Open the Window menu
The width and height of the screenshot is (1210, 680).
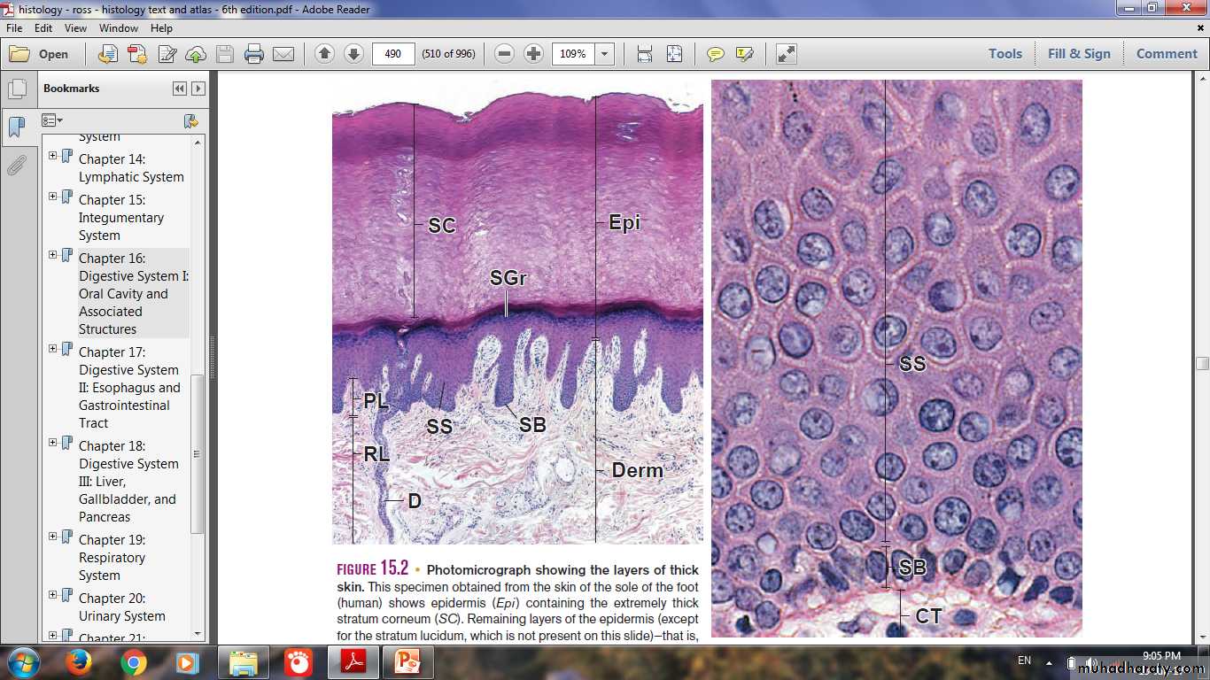click(119, 28)
